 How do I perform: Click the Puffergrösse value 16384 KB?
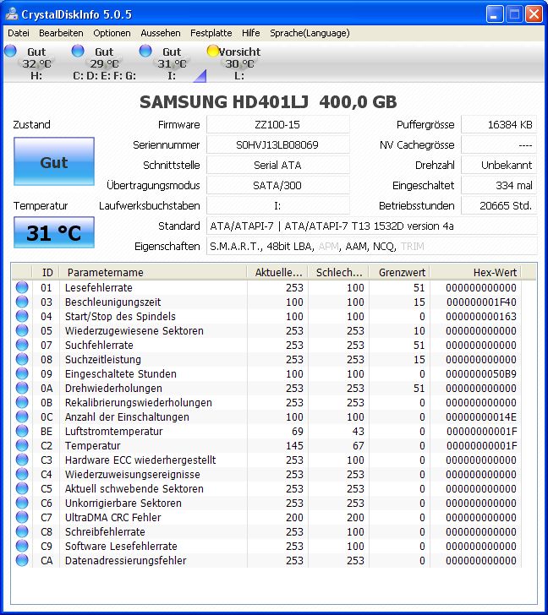pos(499,125)
